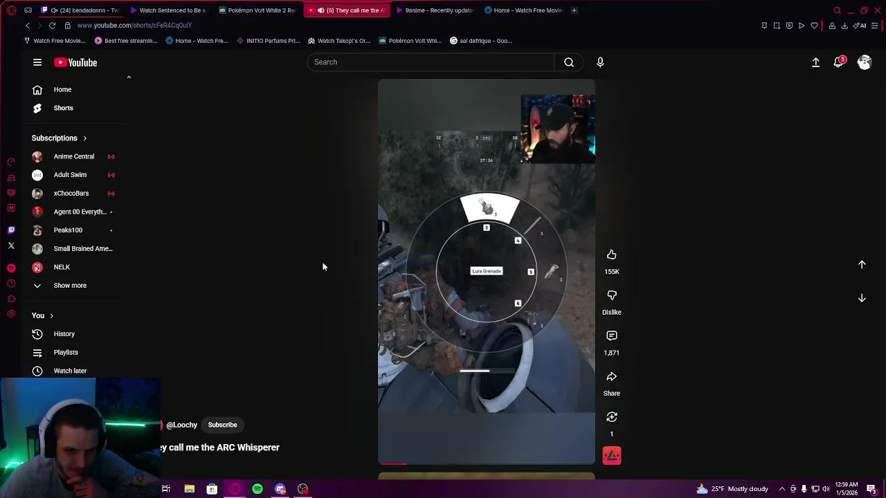Open Opera sidebar history clock

11,284
